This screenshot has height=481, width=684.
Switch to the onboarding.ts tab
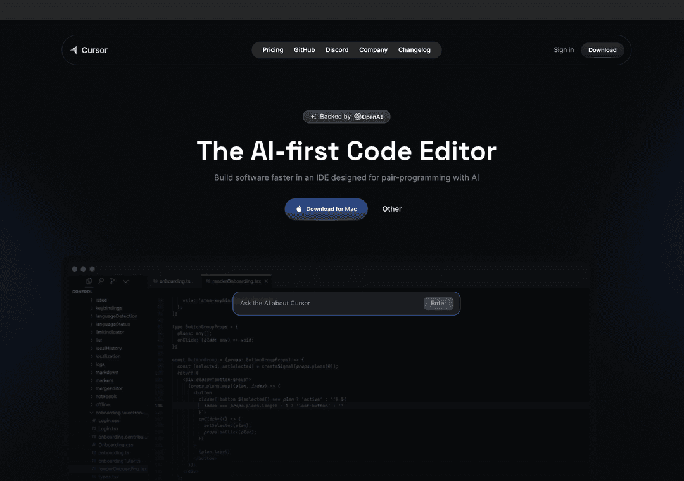tap(174, 281)
